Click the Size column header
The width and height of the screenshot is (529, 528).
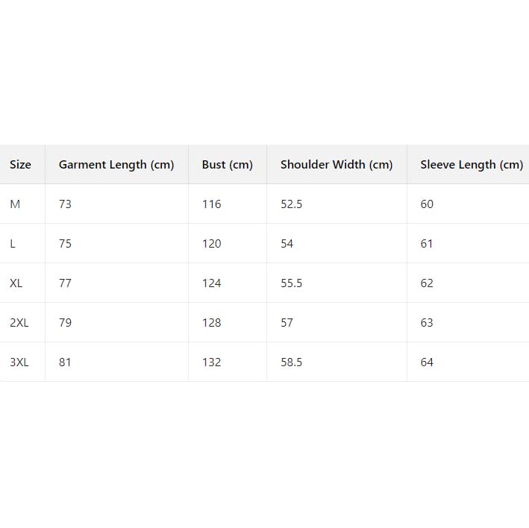(20, 165)
